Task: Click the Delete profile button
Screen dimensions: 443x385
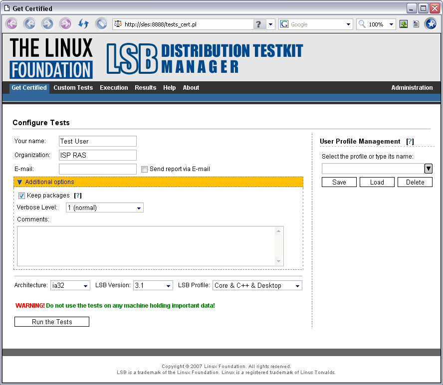Action: click(x=415, y=182)
